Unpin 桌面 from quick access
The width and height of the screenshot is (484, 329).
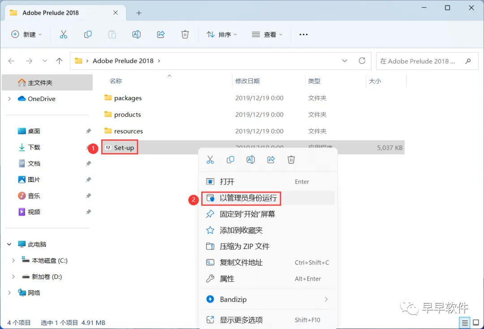89,131
